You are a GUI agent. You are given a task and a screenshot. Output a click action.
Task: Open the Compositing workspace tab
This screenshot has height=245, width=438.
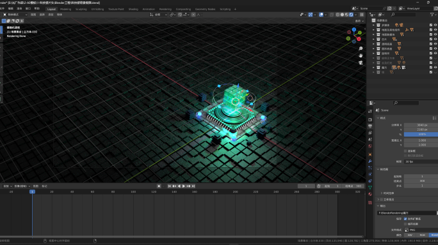click(183, 9)
